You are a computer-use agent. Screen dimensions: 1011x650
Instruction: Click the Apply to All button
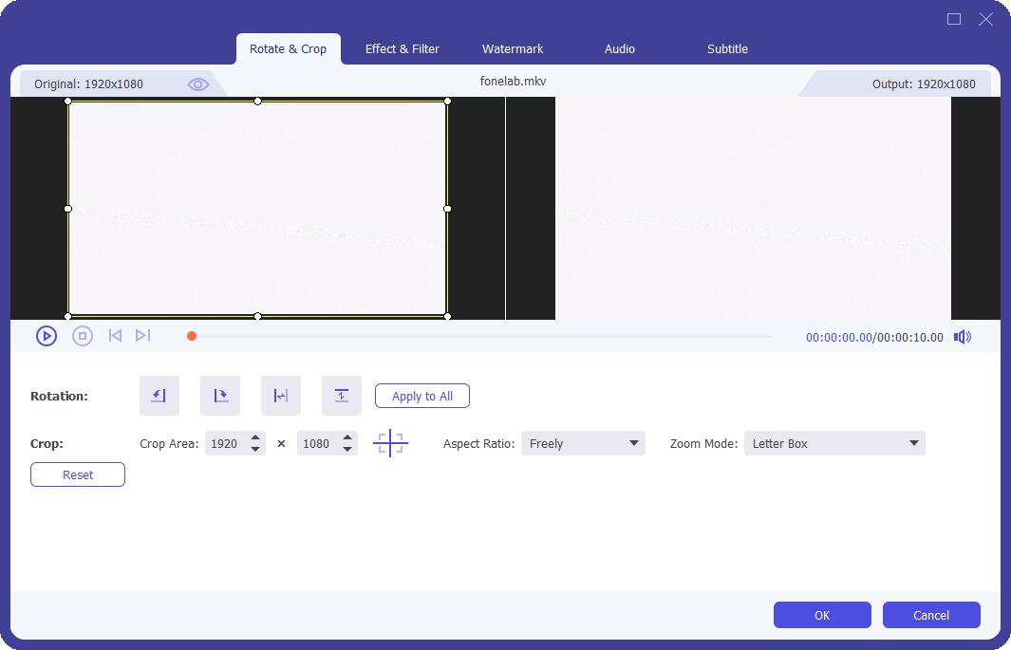[422, 397]
